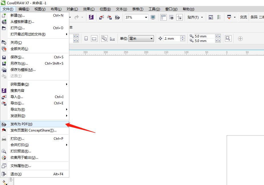The height and width of the screenshot is (185, 264).
Task: Click the current page layout icon
Action: click(112, 39)
